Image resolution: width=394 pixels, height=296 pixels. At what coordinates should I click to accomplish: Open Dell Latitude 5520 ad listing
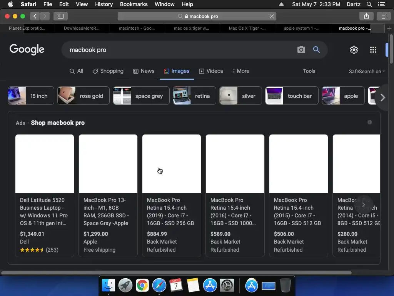(45, 195)
